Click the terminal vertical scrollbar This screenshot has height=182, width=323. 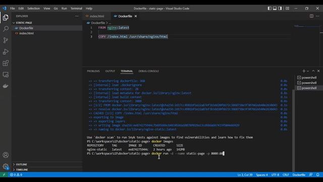(x=293, y=130)
